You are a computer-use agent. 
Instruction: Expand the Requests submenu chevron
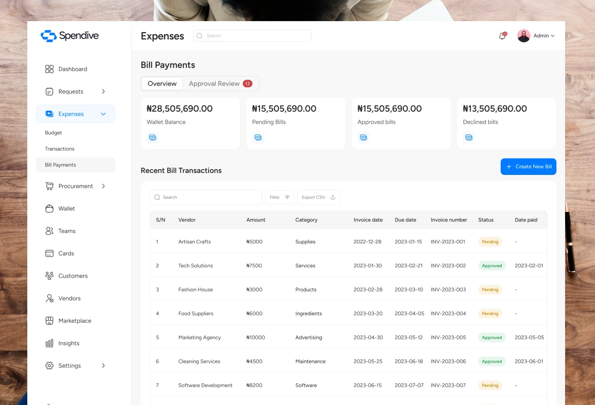coord(103,92)
